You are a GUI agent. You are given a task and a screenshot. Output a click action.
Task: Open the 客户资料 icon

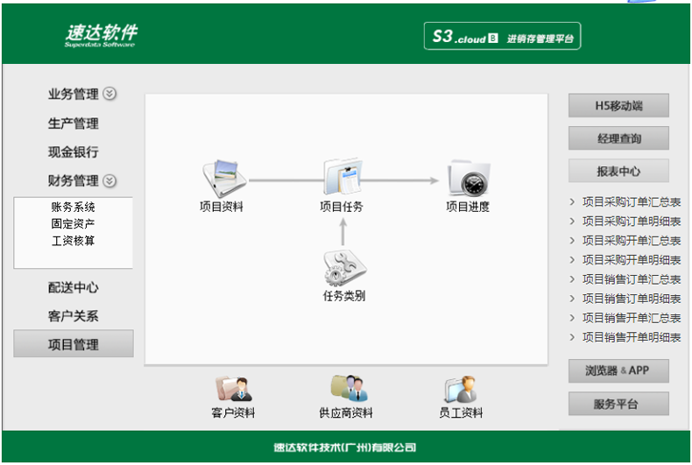point(234,389)
